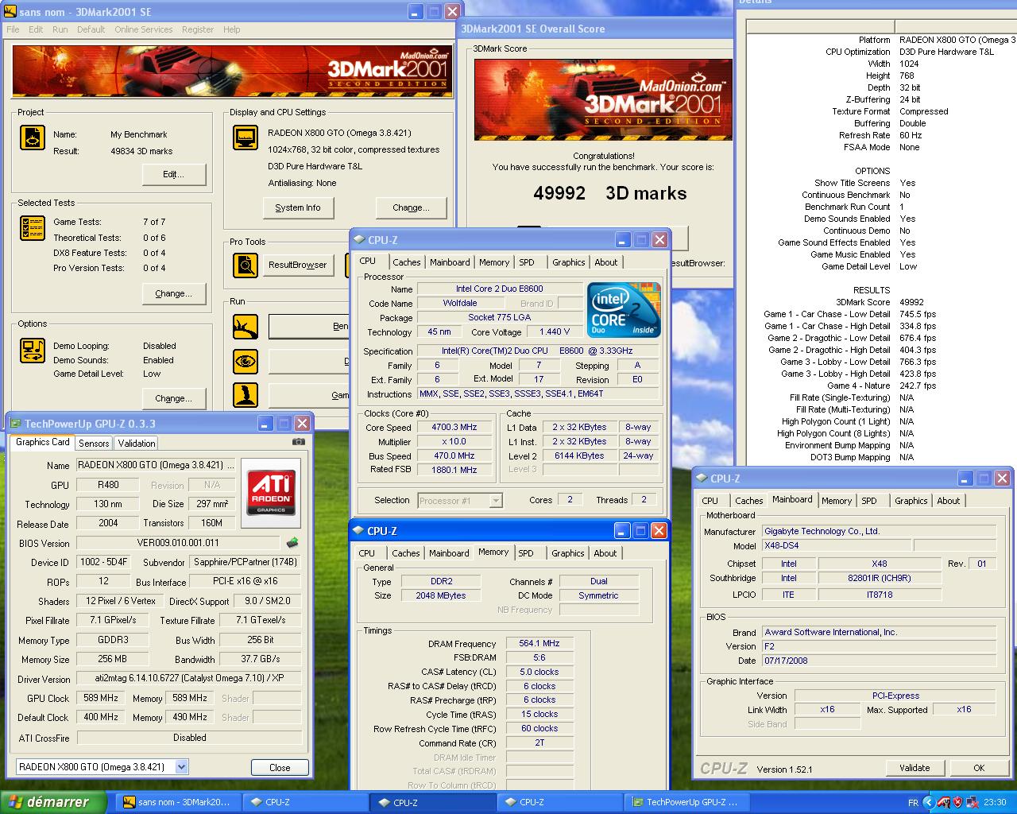
Task: Click the System Info button
Action: coord(298,207)
